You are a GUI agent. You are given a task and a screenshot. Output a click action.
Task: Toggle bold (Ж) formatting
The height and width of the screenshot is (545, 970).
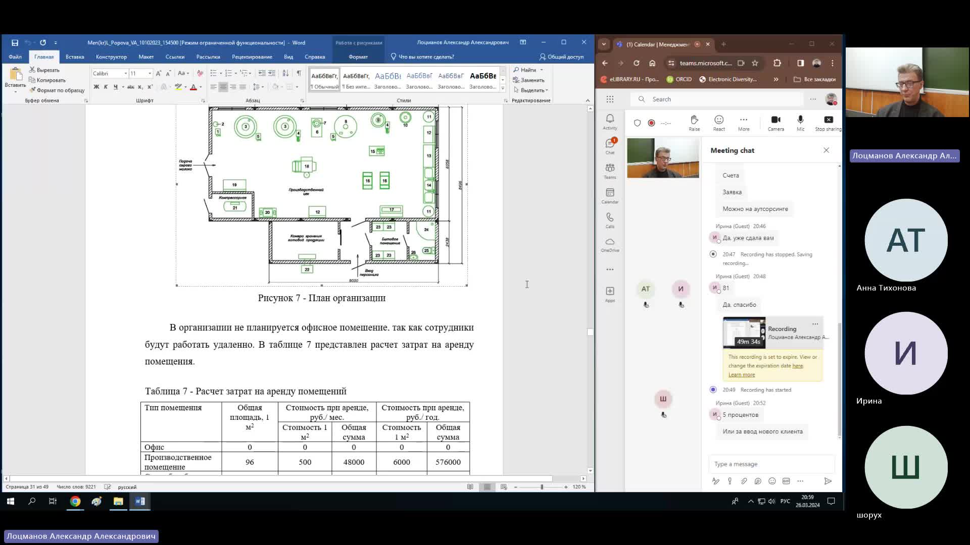[x=96, y=87]
